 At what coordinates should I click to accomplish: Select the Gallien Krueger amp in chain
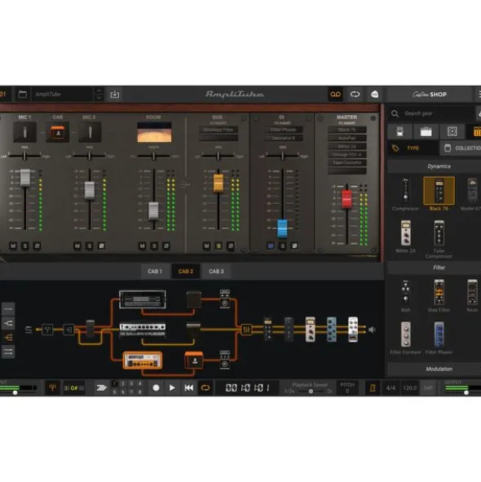(143, 329)
